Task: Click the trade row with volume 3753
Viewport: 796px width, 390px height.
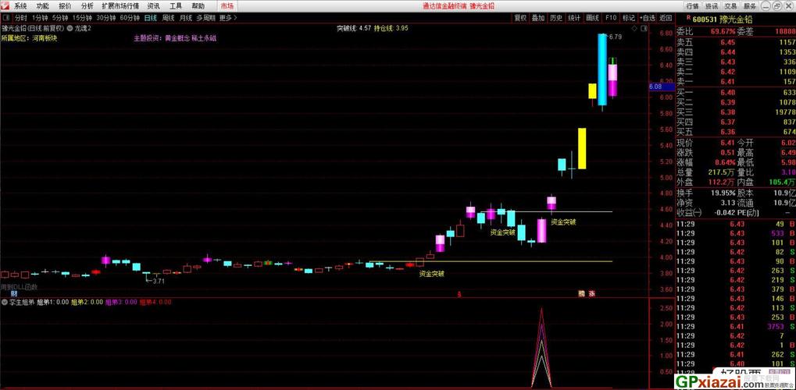Action: [x=735, y=327]
